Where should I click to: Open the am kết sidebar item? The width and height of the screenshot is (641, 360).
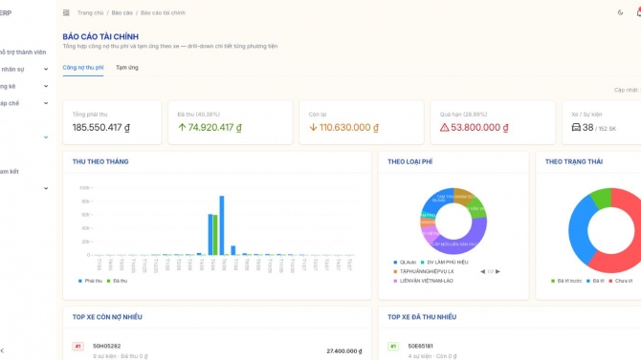[x=10, y=172]
